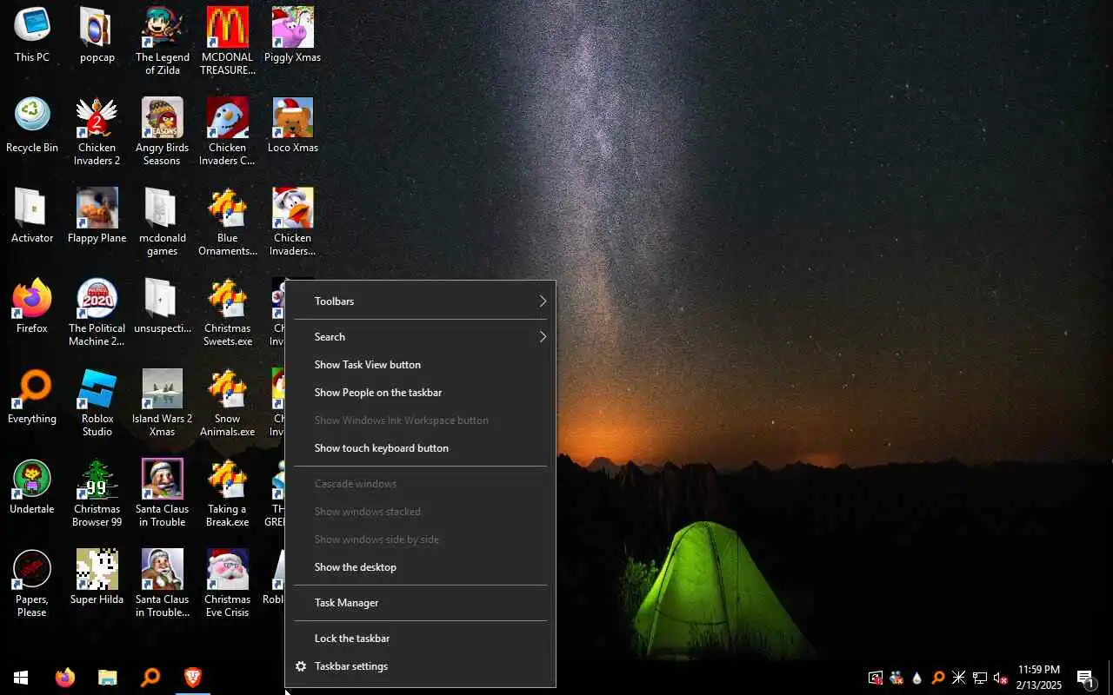Select The Political Machine 2020 icon
This screenshot has width=1113, height=695.
[x=97, y=313]
